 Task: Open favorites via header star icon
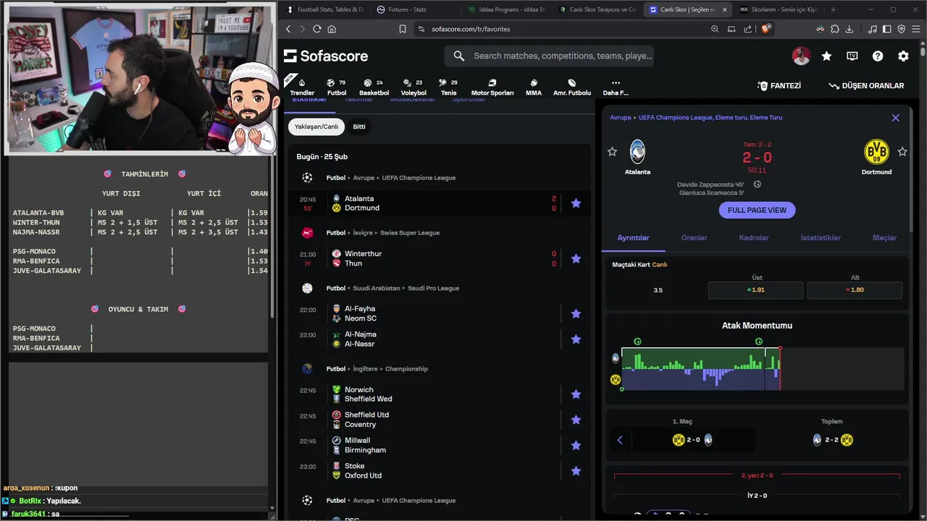coord(826,56)
